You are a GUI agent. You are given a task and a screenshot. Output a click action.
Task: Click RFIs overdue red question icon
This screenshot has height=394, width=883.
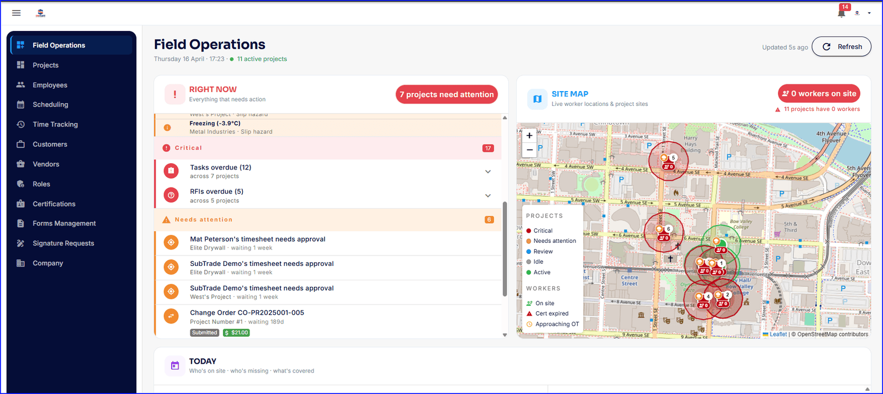[x=171, y=195]
